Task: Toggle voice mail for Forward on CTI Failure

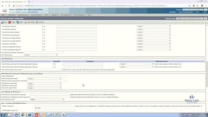Action: [43, 44]
